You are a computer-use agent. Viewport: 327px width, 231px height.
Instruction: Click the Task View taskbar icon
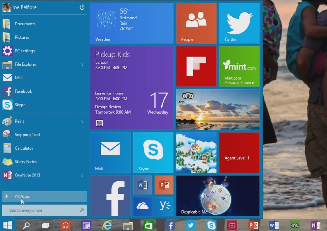tap(45, 225)
